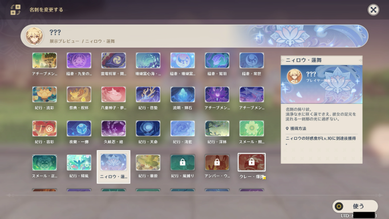Click the UID text at bottom right
This screenshot has width=389, height=219.
[359, 216]
